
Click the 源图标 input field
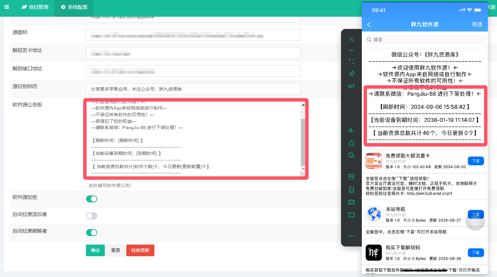point(193,35)
